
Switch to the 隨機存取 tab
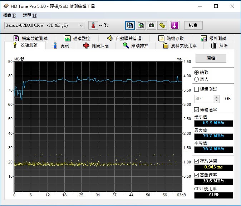(171, 38)
